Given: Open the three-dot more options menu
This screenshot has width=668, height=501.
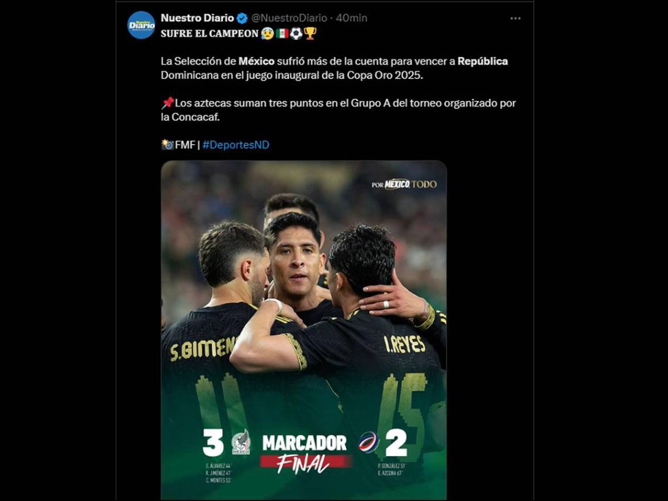Looking at the screenshot, I should 515,18.
